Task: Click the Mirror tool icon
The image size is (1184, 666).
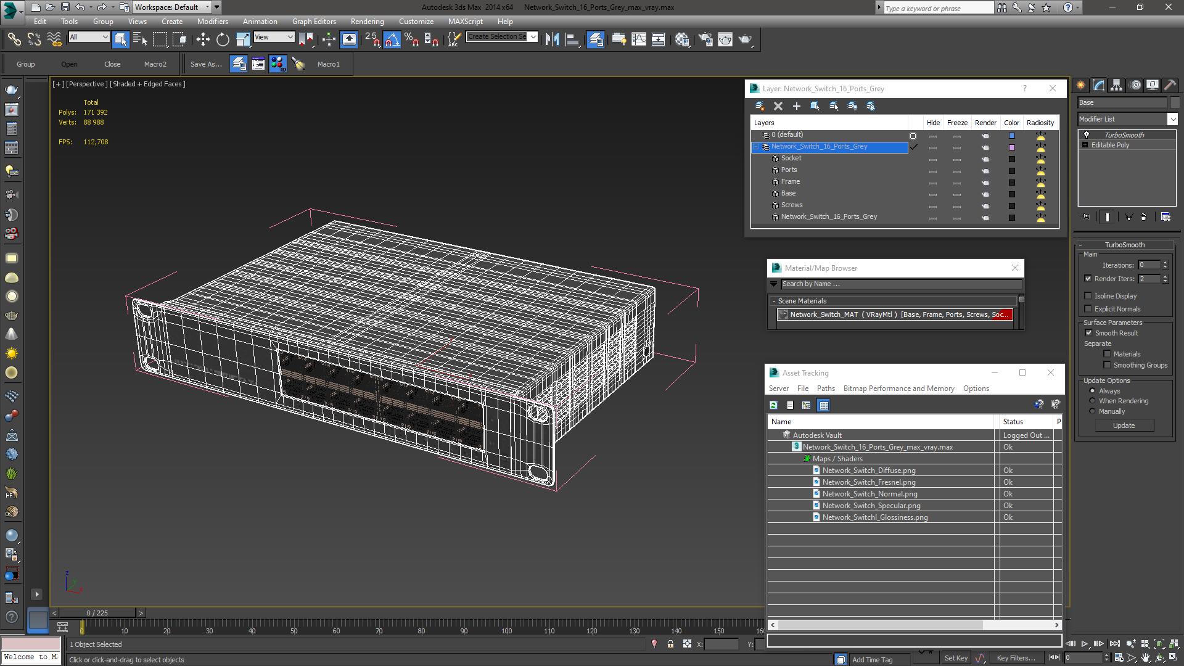Action: pos(553,39)
